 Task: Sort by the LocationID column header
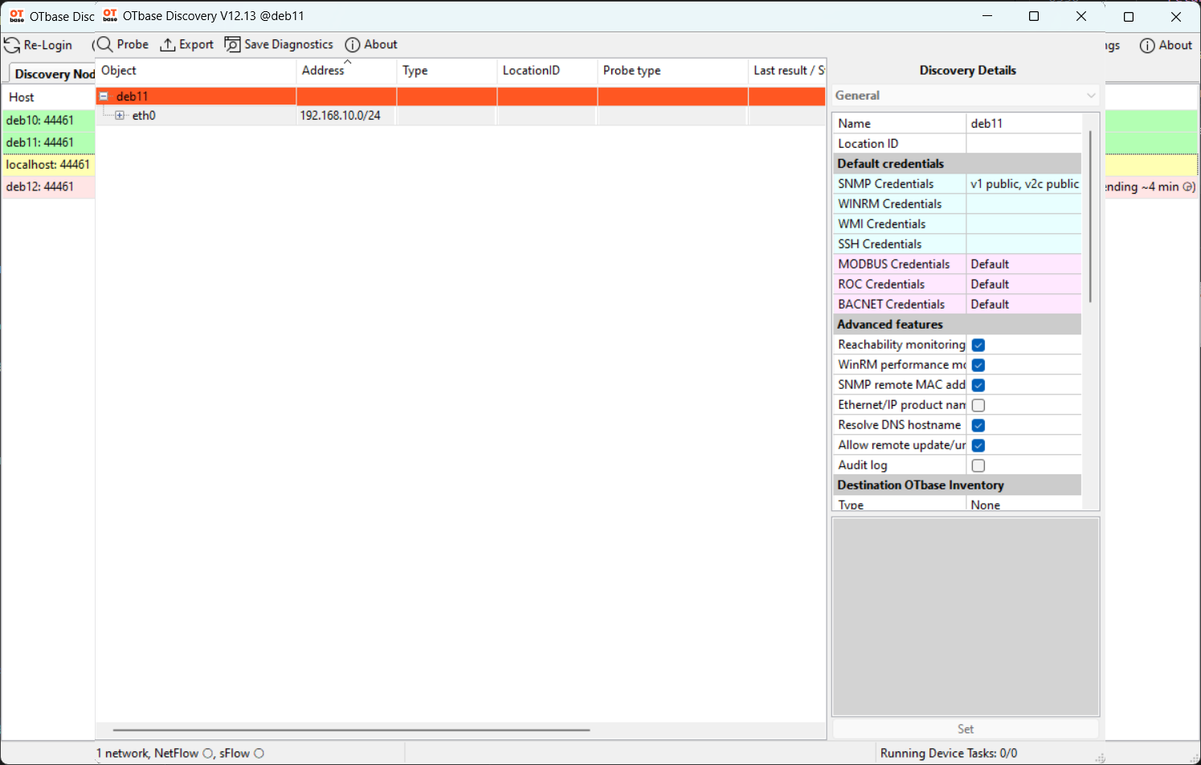click(547, 71)
